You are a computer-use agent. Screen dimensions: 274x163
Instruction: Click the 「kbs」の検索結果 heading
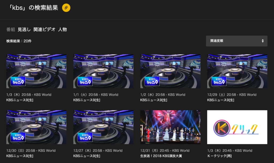click(33, 8)
